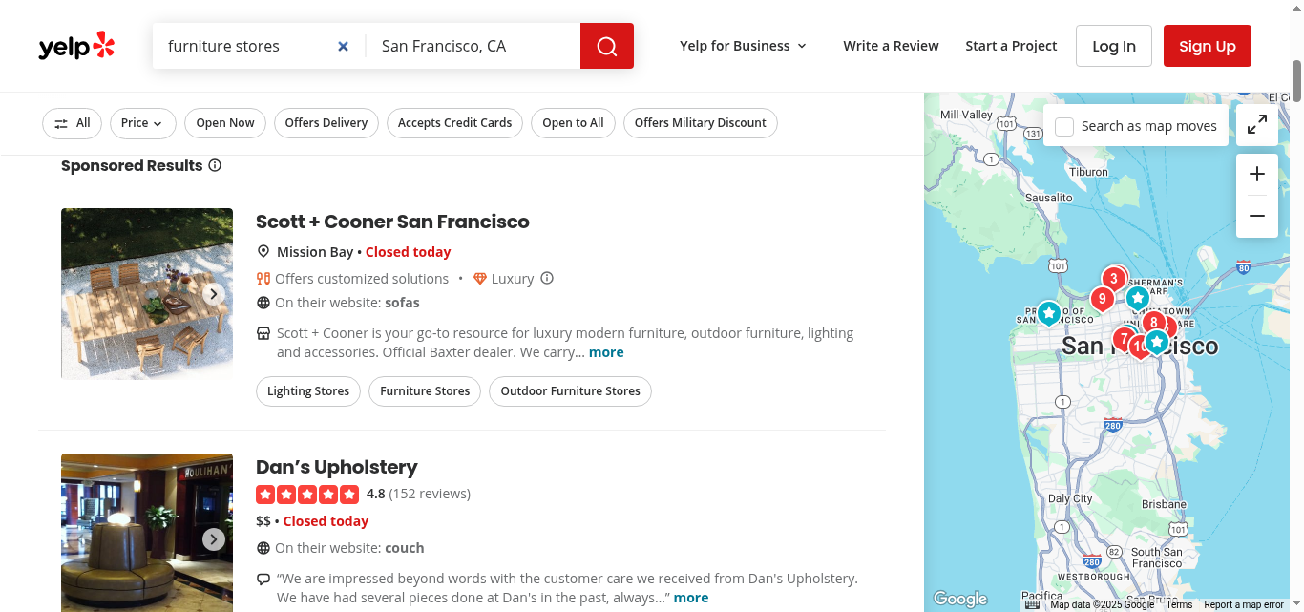This screenshot has height=612, width=1304.
Task: Select the Lighting Stores category tag
Action: (308, 391)
